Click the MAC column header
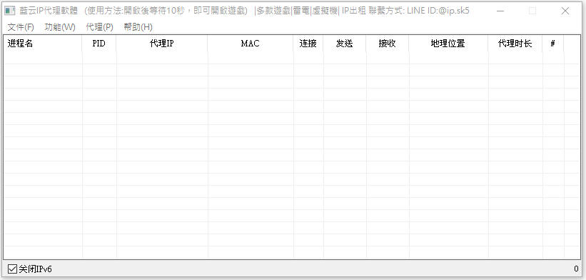Screen dimensions: 586x280 (x=251, y=44)
